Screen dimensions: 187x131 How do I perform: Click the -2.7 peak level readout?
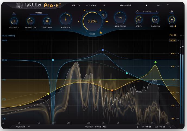(x=182, y=35)
